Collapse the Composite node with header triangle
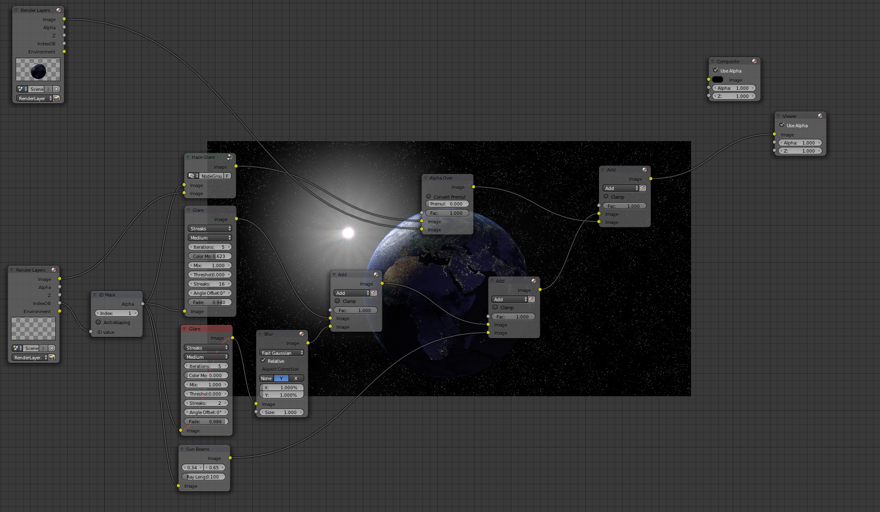The image size is (880, 512). point(713,62)
